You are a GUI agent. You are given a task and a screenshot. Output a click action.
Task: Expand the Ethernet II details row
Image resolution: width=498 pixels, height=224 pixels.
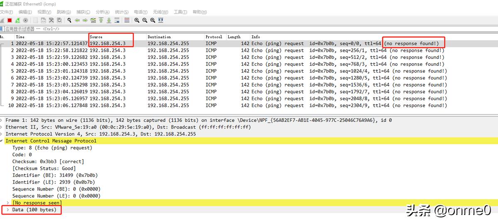click(2, 127)
